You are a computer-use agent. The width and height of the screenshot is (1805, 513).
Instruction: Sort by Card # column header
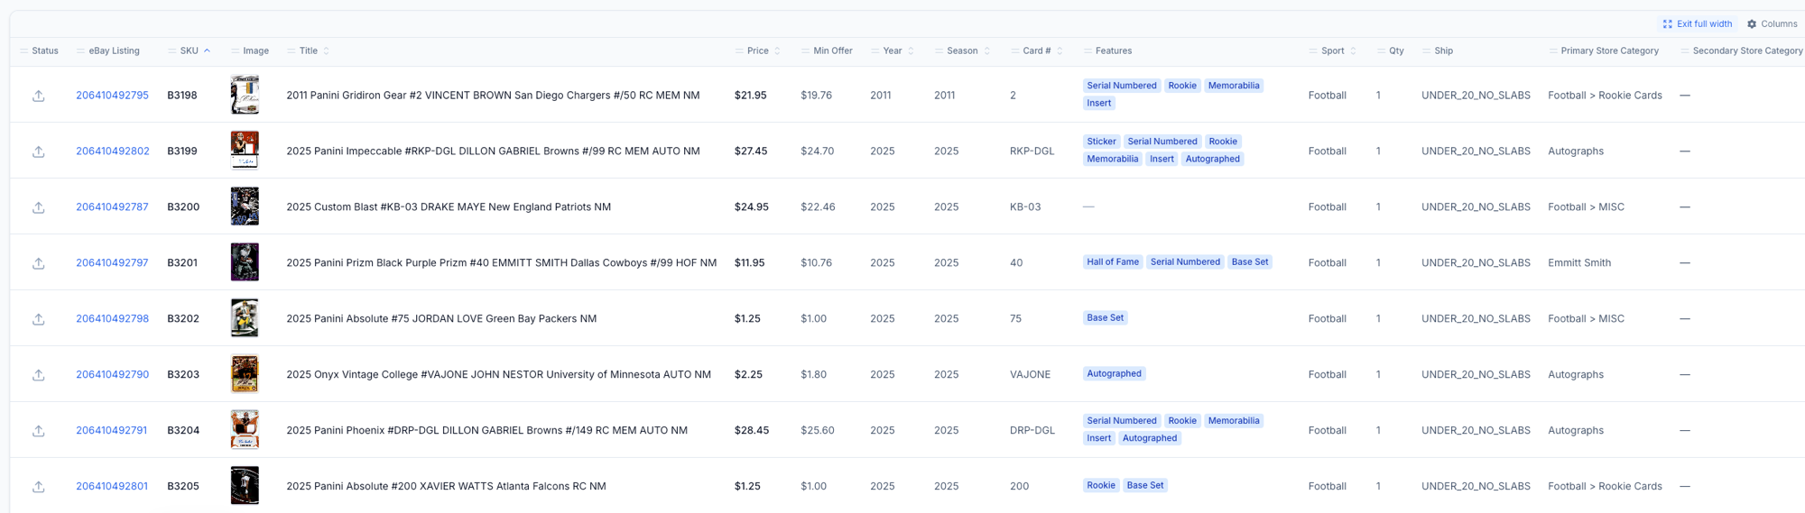[1037, 50]
